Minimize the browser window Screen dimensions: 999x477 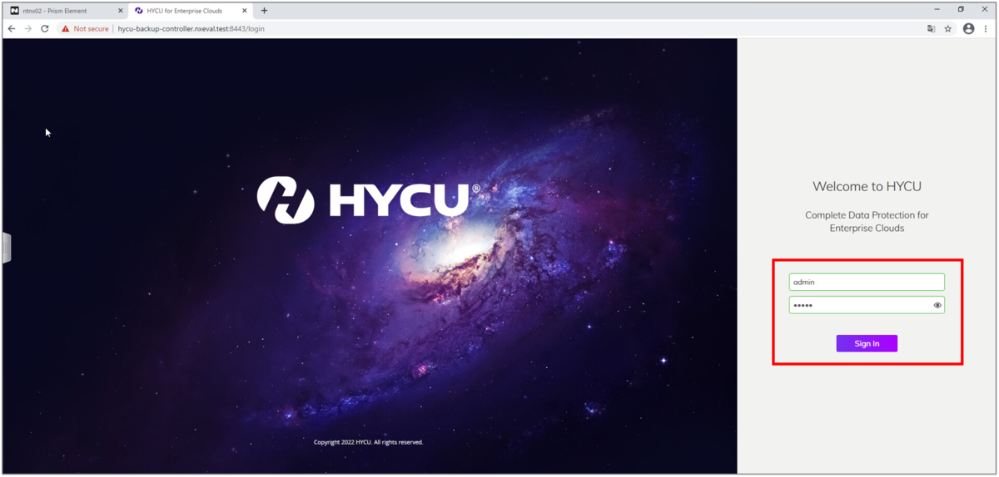[x=938, y=10]
